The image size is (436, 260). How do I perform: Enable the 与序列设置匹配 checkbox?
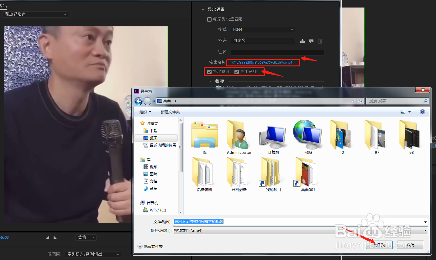(x=209, y=19)
